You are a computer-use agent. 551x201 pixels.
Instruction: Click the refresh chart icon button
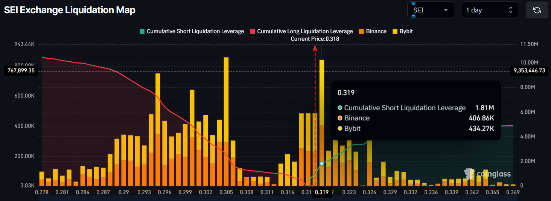tap(537, 10)
